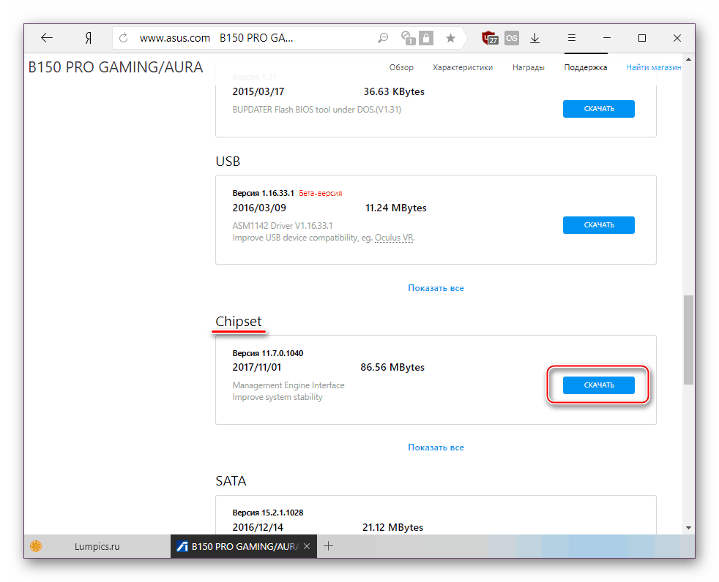Viewport: 719px width, 582px height.
Task: Switch to the Lumpics.ru browser tab
Action: pyautogui.click(x=97, y=546)
